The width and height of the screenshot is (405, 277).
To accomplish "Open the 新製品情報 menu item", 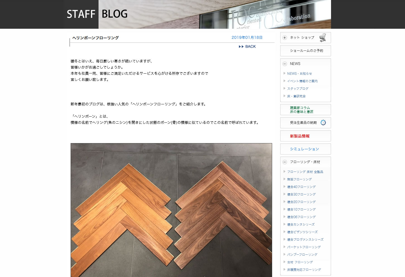I will 306,136.
